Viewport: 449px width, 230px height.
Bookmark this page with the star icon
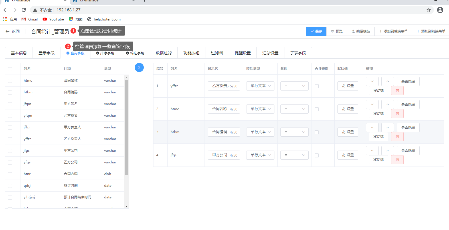[428, 10]
